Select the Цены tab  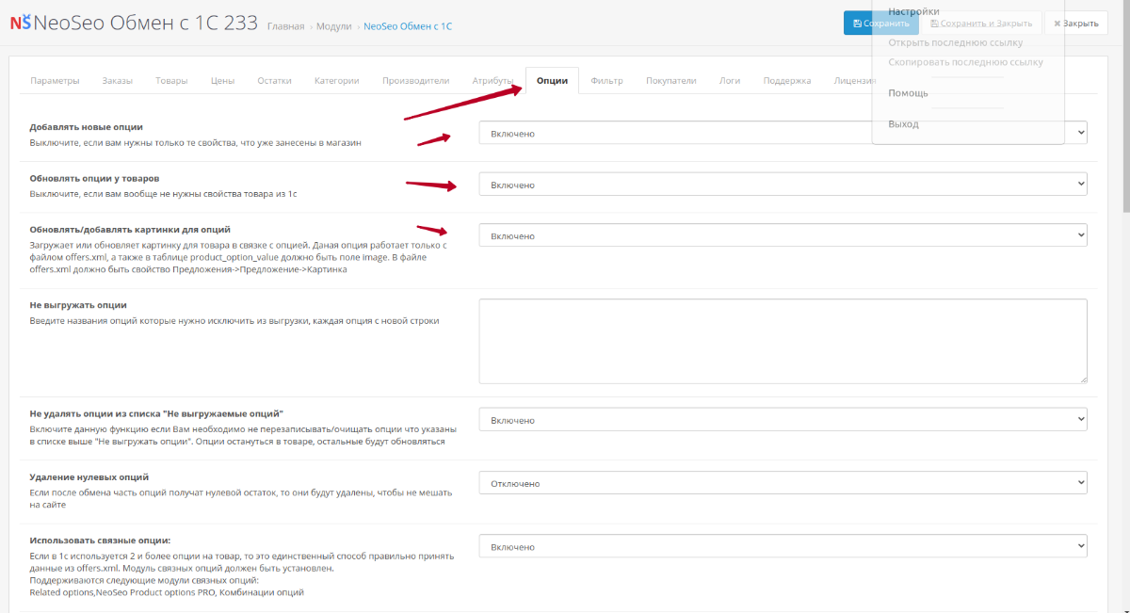tap(223, 81)
